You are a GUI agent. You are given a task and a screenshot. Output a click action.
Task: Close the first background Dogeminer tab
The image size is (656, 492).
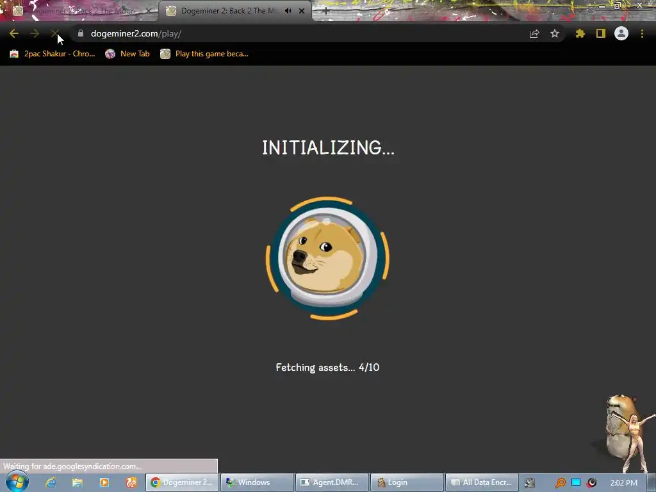pos(149,12)
